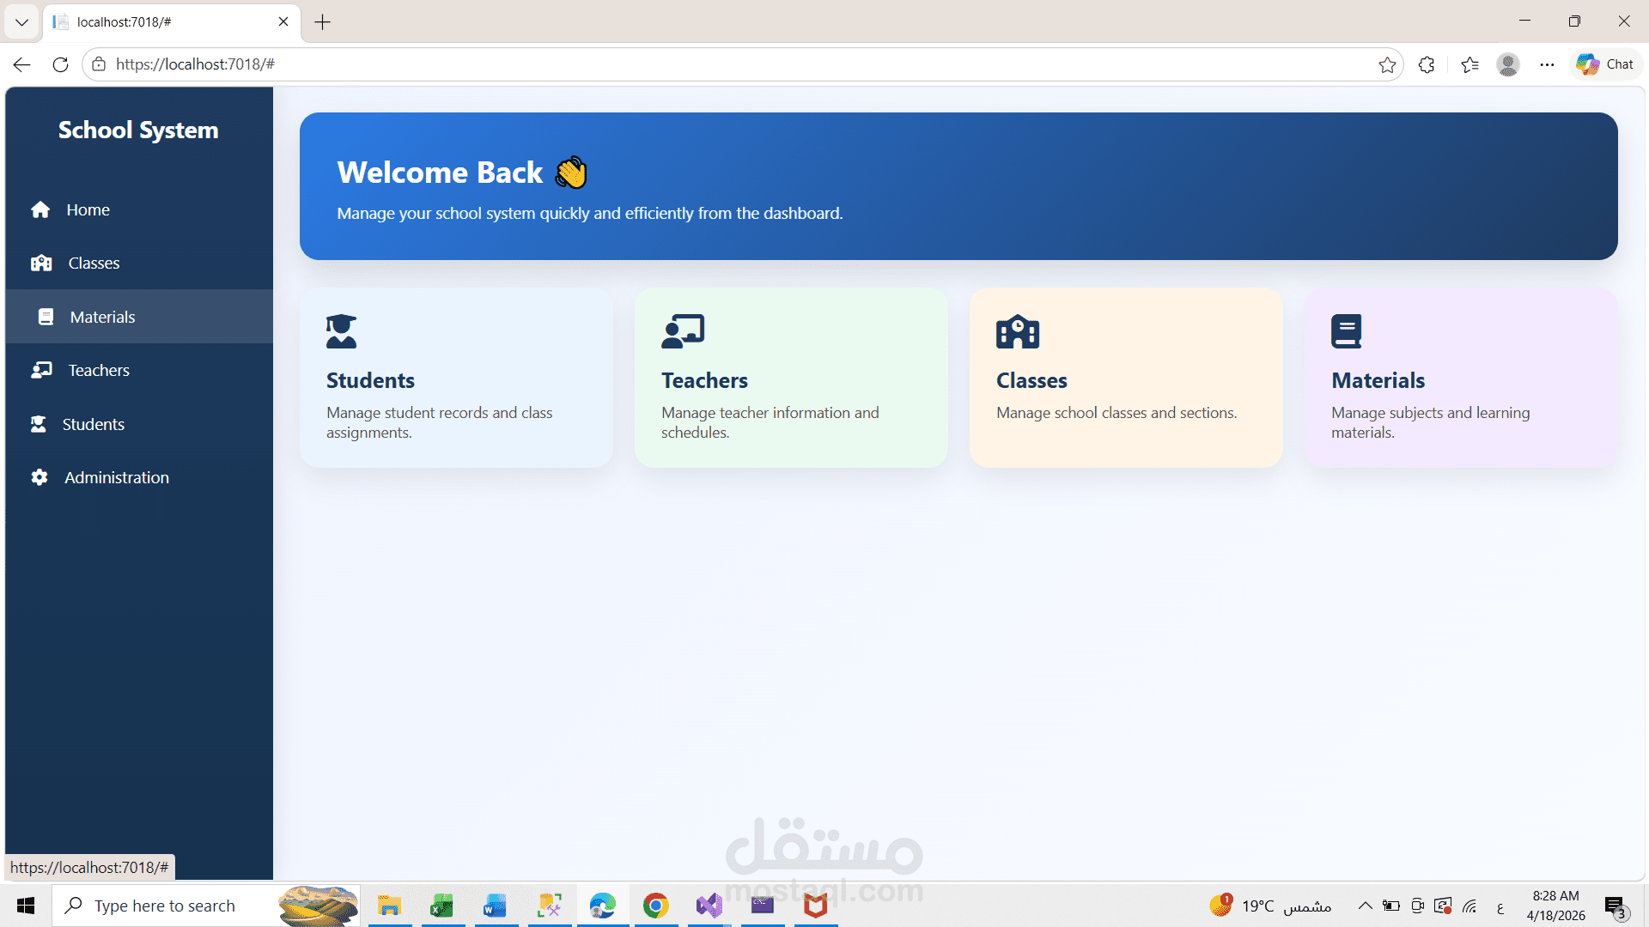Screen dimensions: 1649x927
Task: Click the browser back arrow
Action: [x=22, y=64]
